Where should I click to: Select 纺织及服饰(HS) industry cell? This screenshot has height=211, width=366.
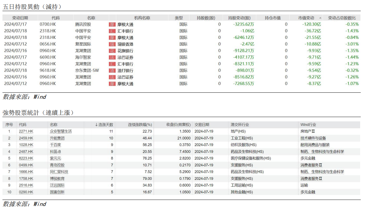pos(244,145)
